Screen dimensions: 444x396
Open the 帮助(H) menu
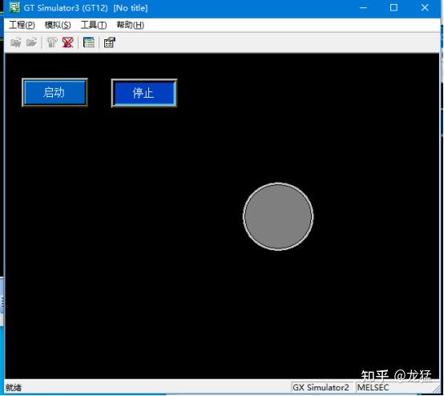coord(131,25)
